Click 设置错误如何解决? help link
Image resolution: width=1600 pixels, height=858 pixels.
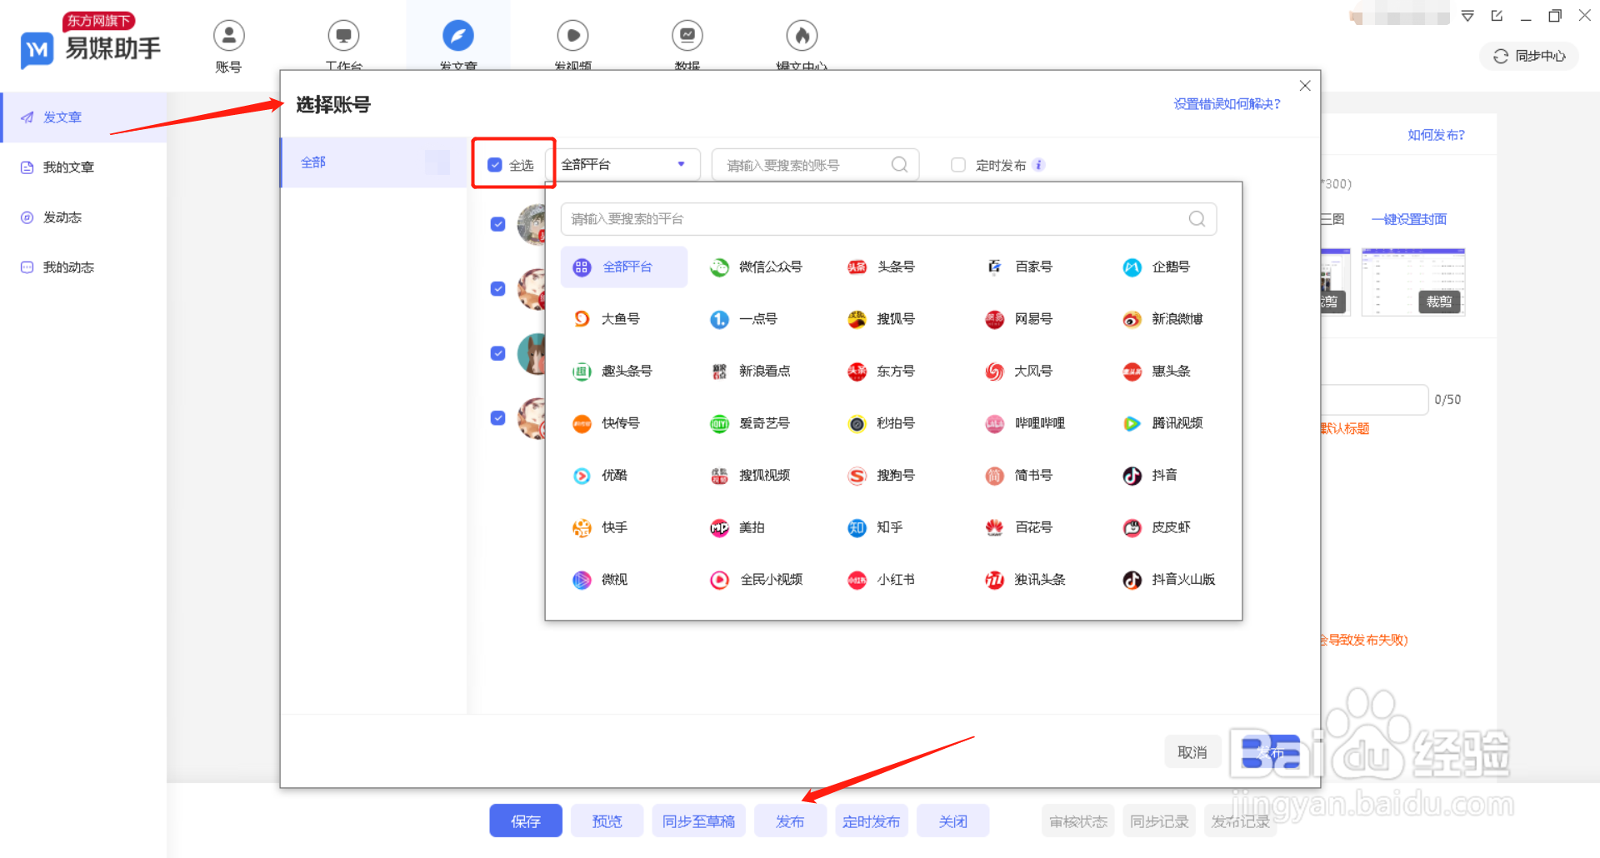point(1227,104)
